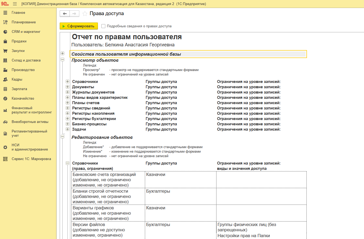Click the 1C logo icon
The width and height of the screenshot is (364, 239).
(x=5, y=4)
